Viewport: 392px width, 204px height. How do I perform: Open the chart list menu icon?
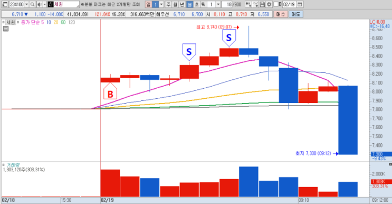(6, 29)
